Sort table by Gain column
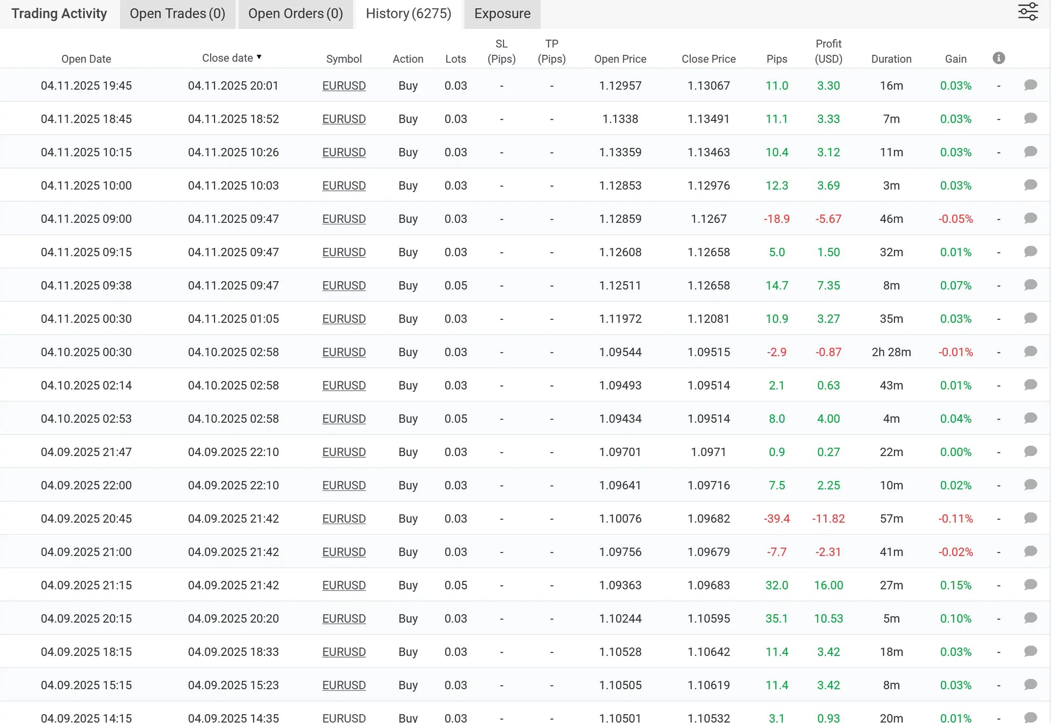 (955, 59)
